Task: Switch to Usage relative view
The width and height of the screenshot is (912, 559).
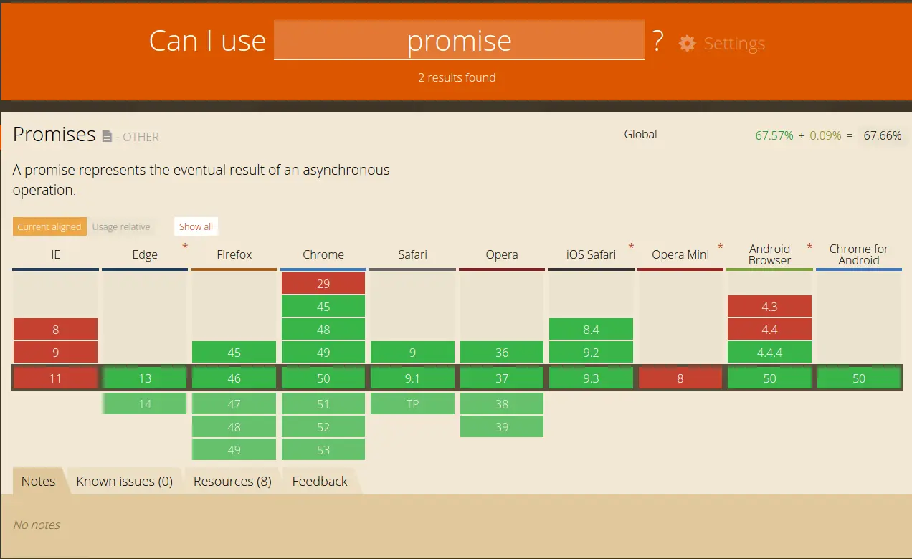Action: (121, 226)
